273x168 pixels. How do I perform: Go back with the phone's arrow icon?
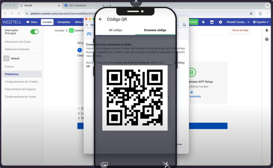point(100,19)
